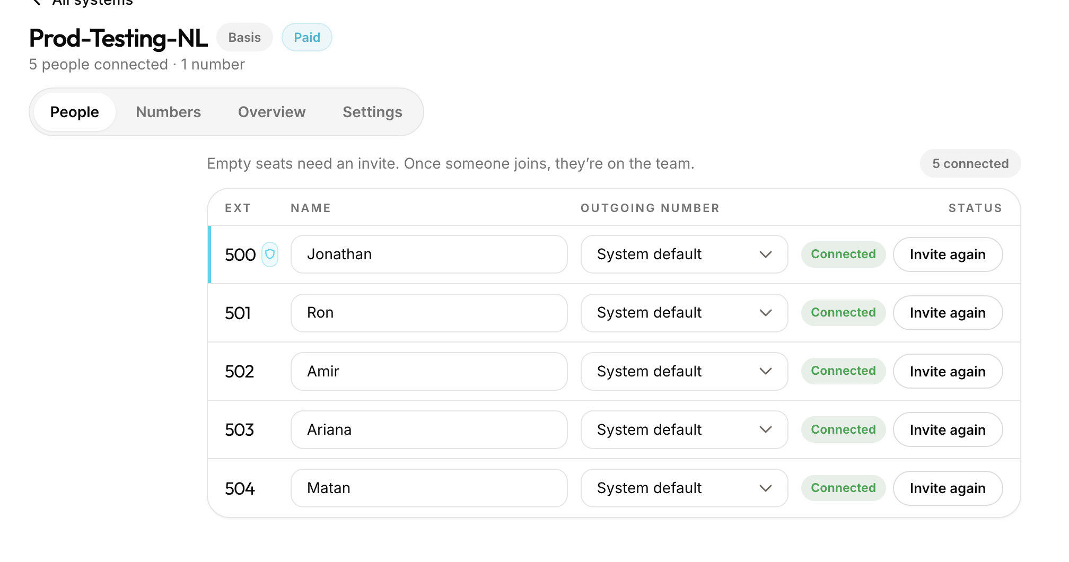Click Invite again for Matan

coord(948,488)
